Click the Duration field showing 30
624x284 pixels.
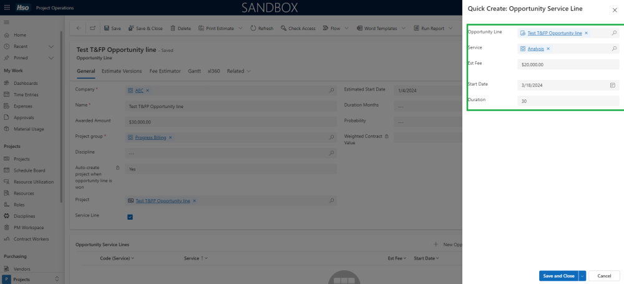(568, 101)
